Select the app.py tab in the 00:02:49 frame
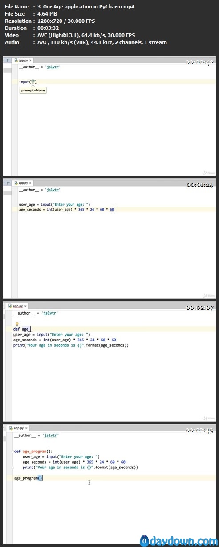 tap(19, 428)
